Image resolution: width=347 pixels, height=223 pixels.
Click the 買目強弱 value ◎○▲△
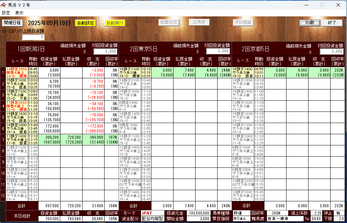tap(241, 219)
